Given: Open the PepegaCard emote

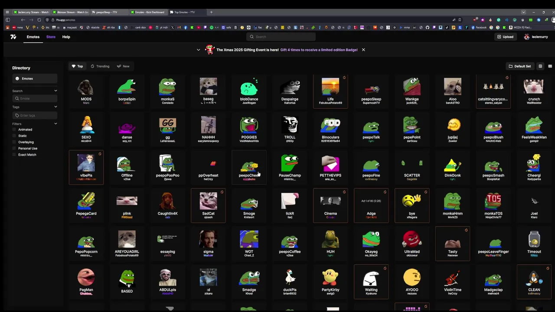Looking at the screenshot, I should click(86, 205).
